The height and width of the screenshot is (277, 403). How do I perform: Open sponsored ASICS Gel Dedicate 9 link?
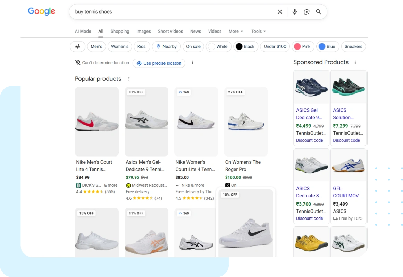click(309, 114)
